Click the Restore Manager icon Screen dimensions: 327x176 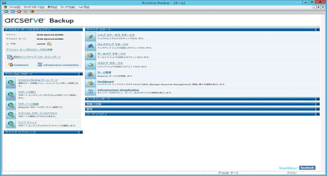[x=90, y=65]
